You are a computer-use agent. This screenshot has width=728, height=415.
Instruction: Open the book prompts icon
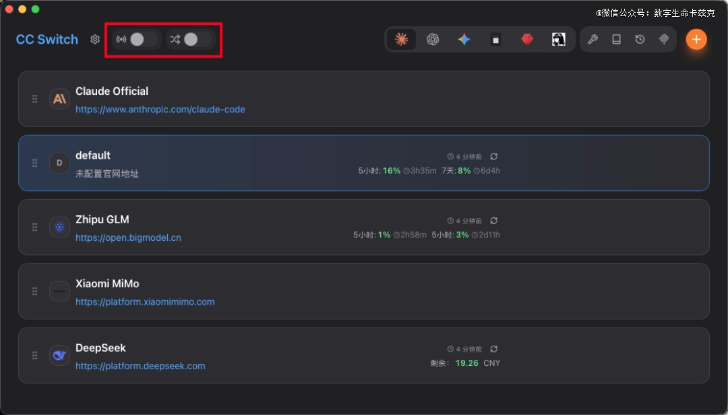pos(616,40)
